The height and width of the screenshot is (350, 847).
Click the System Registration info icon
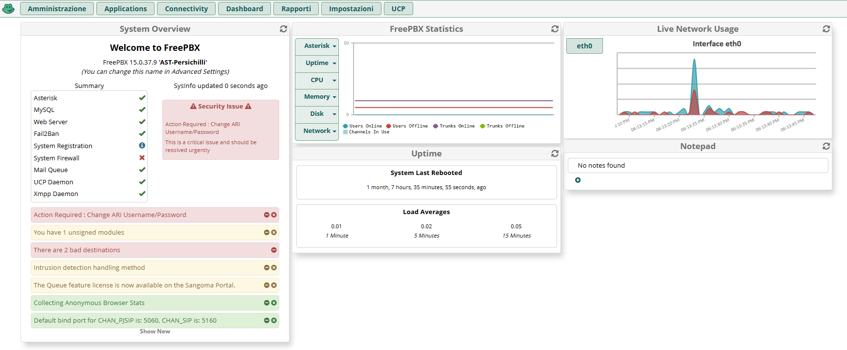(142, 146)
